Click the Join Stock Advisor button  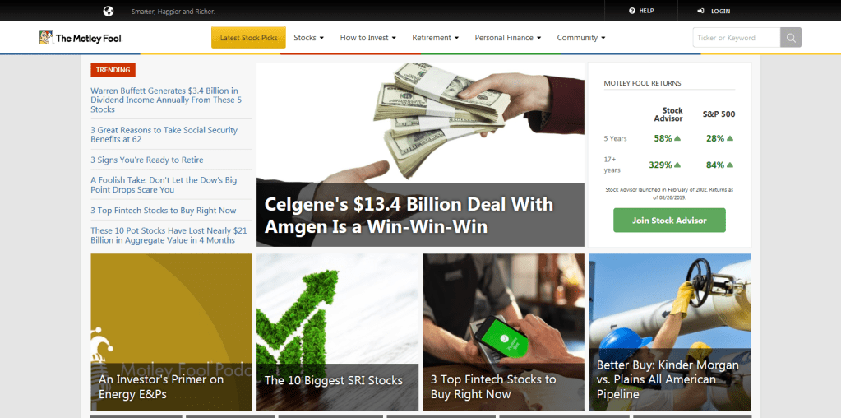pyautogui.click(x=669, y=221)
